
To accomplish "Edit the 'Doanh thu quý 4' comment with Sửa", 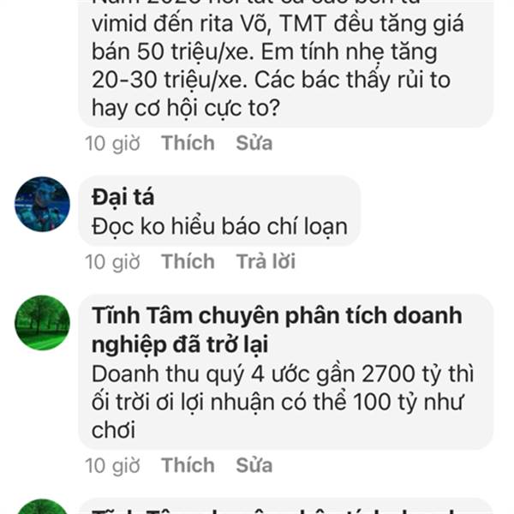I will click(x=254, y=465).
